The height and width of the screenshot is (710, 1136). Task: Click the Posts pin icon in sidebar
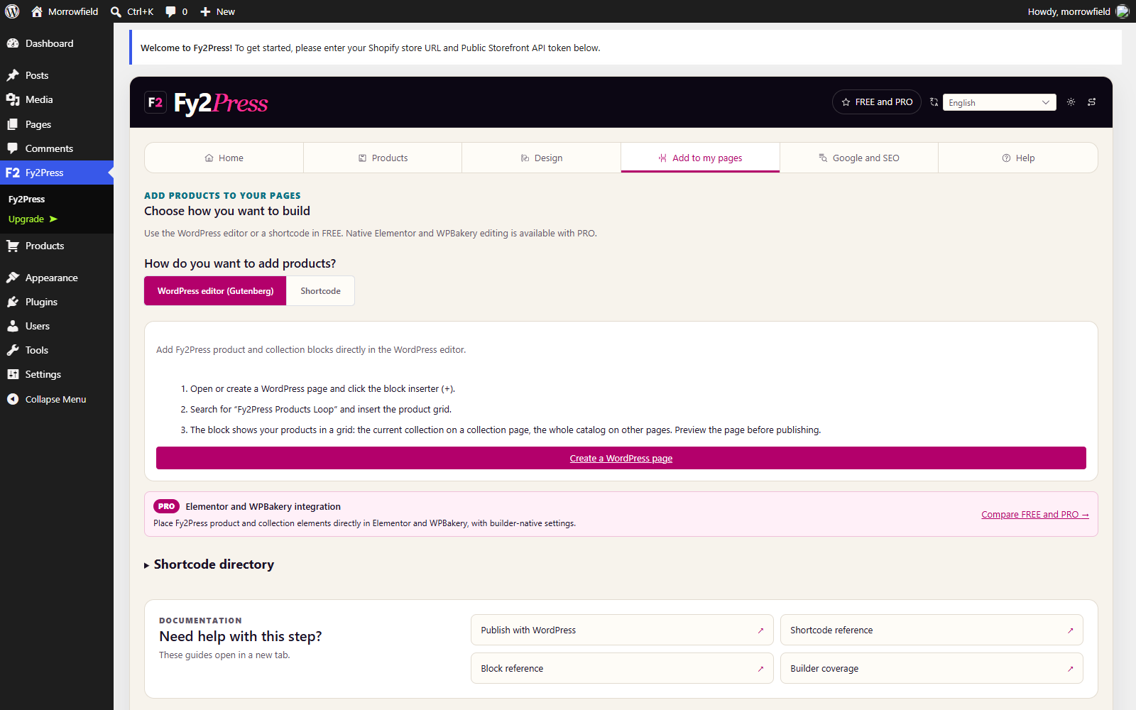tap(13, 75)
